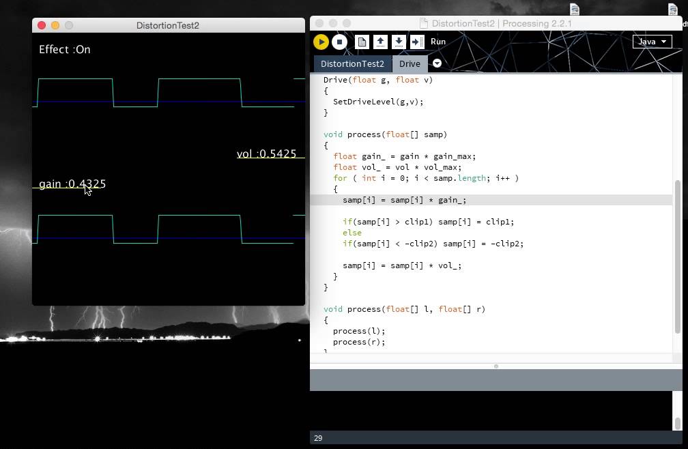Viewport: 688px width, 449px height.
Task: Open a sketch with the up-arrow icon
Action: coord(380,42)
